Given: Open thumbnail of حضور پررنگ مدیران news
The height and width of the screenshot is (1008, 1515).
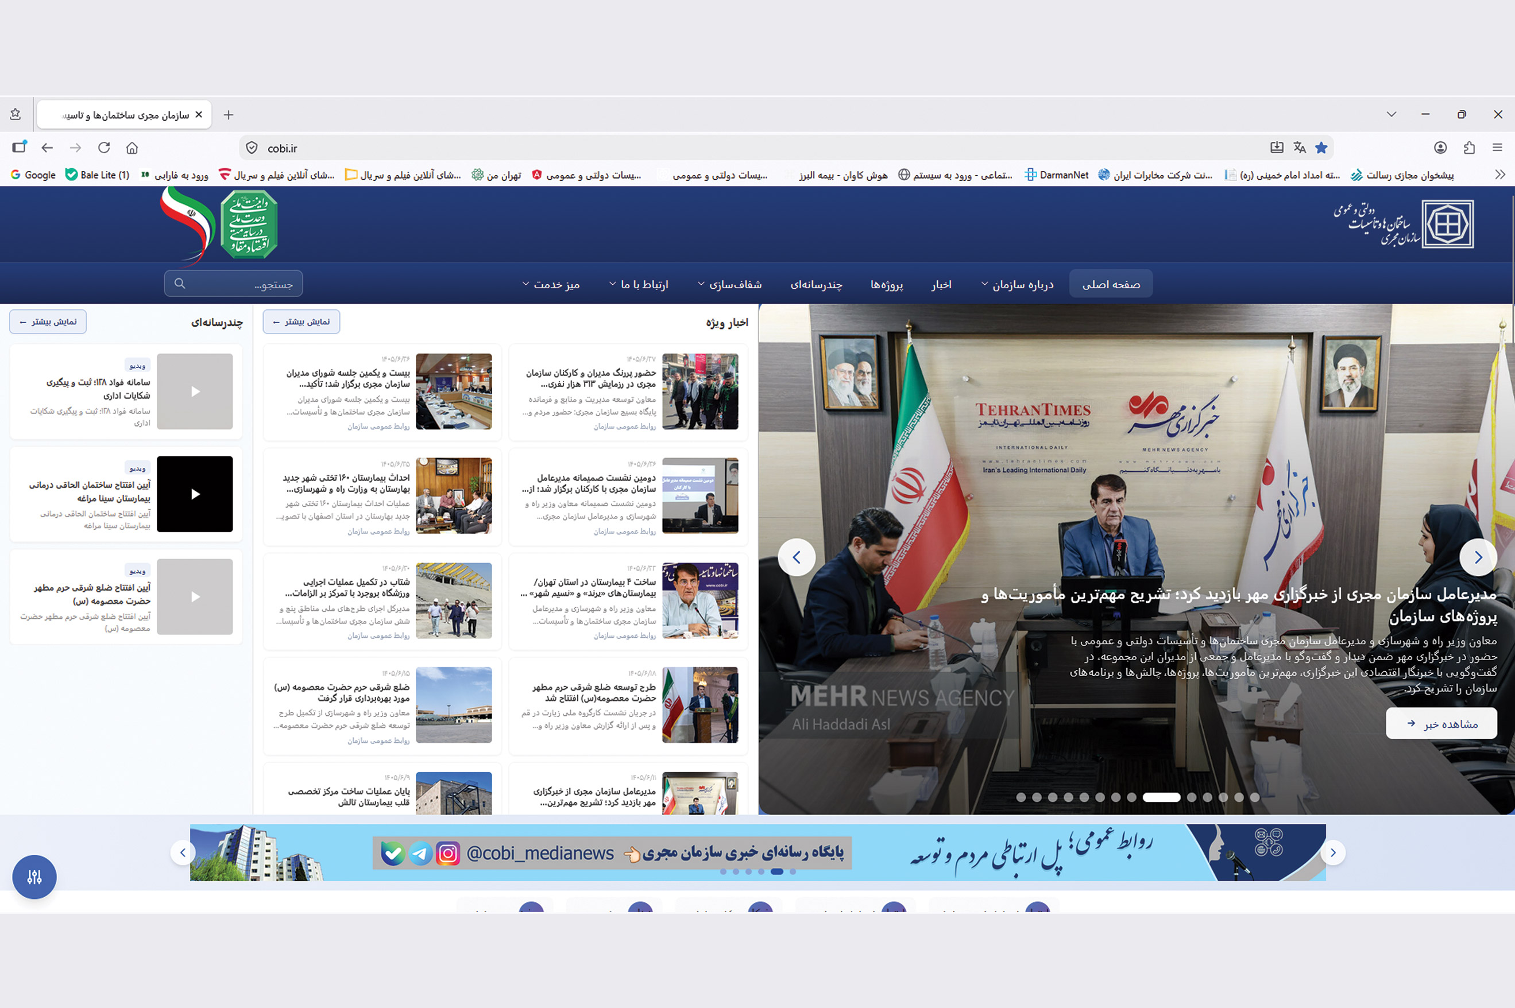Looking at the screenshot, I should click(700, 391).
